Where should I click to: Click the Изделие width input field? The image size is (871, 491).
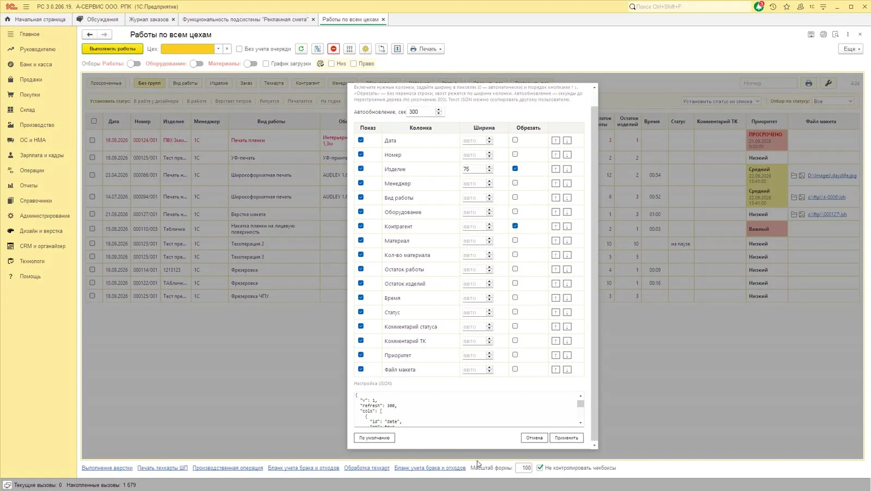474,169
